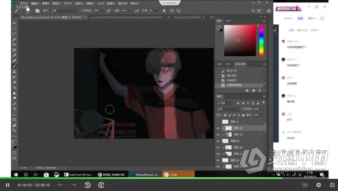The height and width of the screenshot is (191, 338).
Task: Select the Magic Wand tool
Action: pos(15,39)
